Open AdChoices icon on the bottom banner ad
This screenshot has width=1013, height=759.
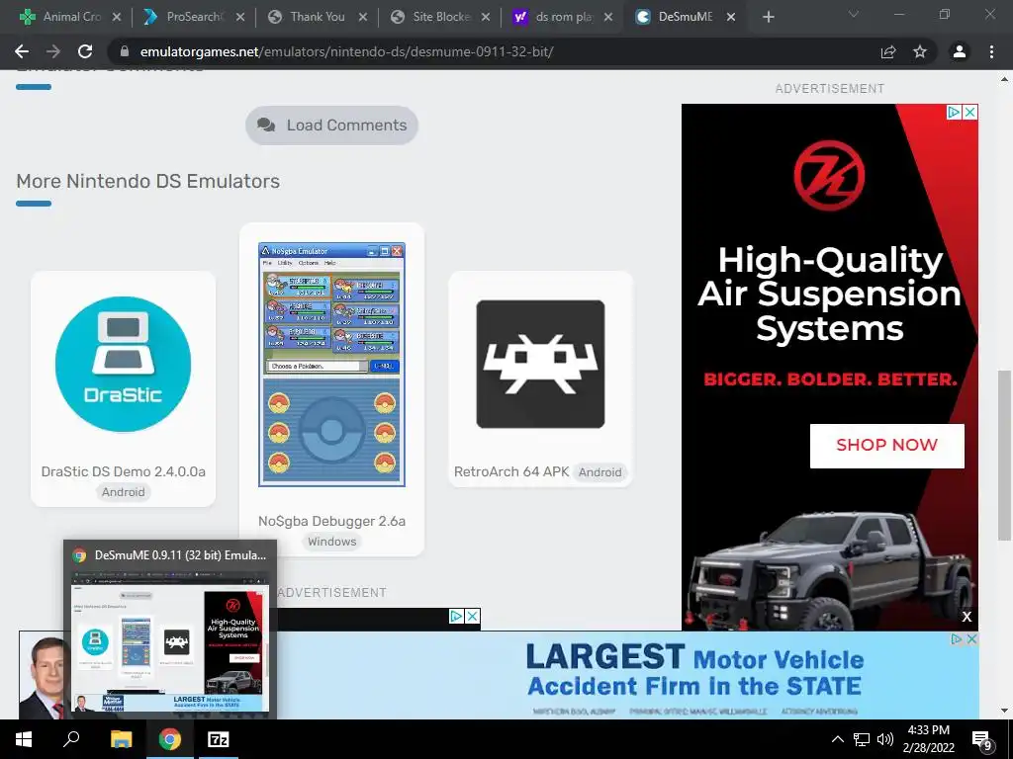click(x=957, y=639)
